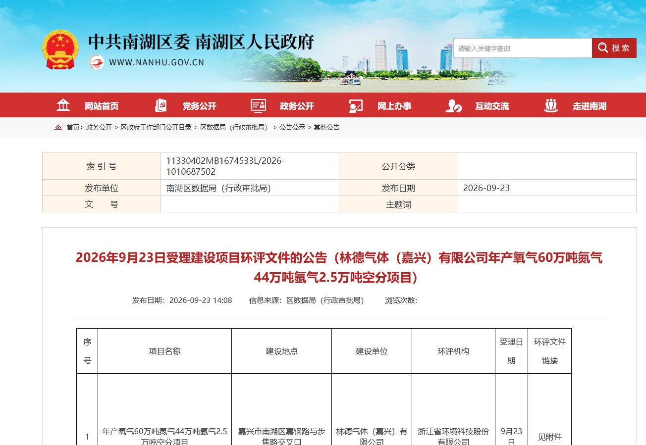Click the magnifier icon in the search button
This screenshot has width=646, height=445.
pyautogui.click(x=602, y=48)
